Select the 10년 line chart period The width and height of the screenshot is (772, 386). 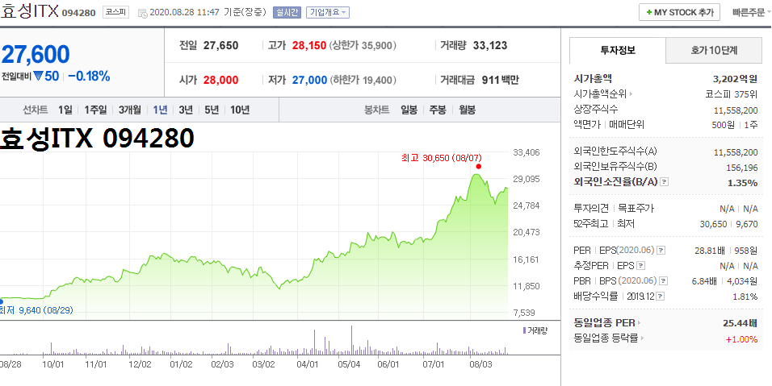(x=240, y=110)
